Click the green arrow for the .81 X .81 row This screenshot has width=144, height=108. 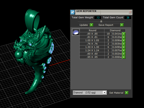click(x=124, y=37)
